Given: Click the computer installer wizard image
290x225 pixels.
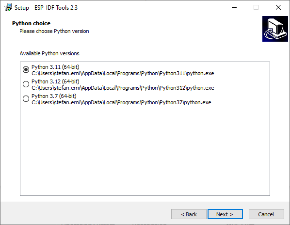Looking at the screenshot, I should 275,29.
